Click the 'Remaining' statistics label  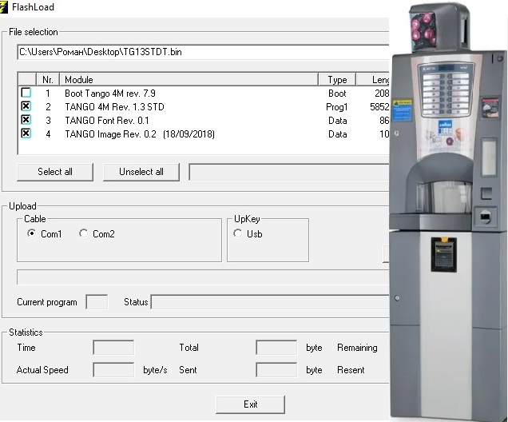(x=357, y=348)
